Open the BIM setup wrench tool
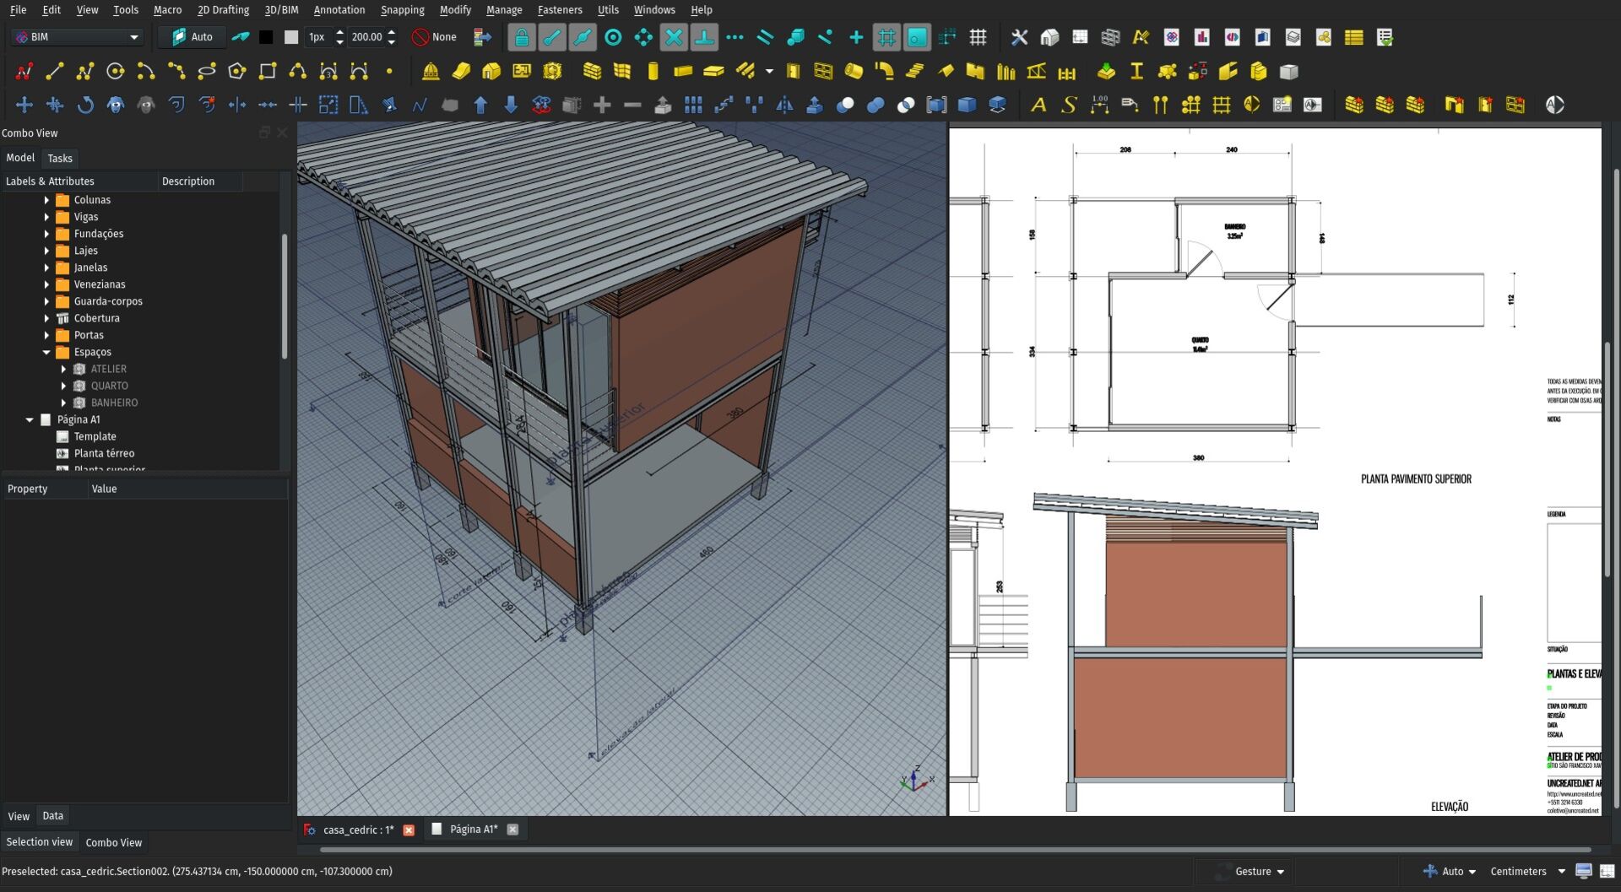This screenshot has width=1621, height=892. tap(1019, 37)
